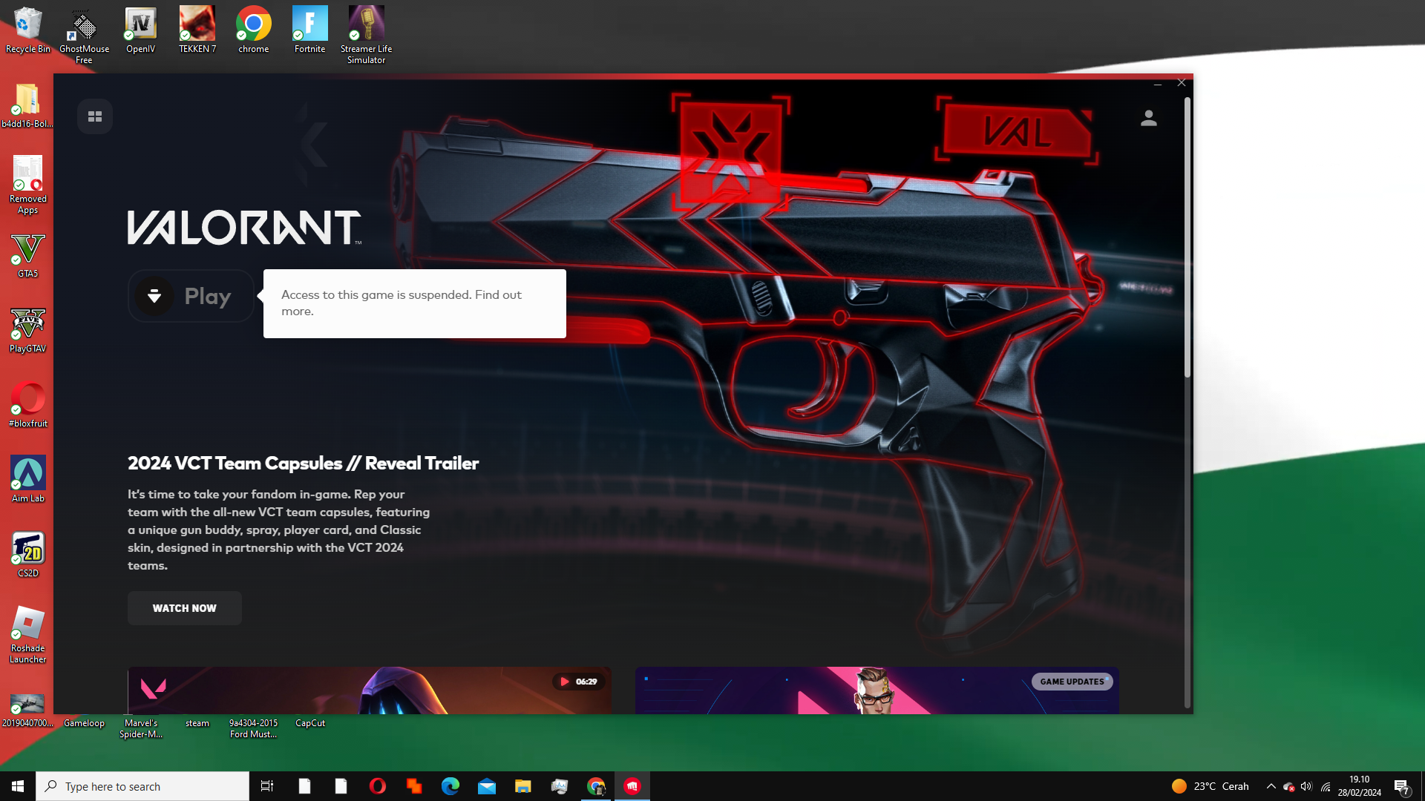The width and height of the screenshot is (1425, 801).
Task: Open the account profile icon
Action: 1148,117
